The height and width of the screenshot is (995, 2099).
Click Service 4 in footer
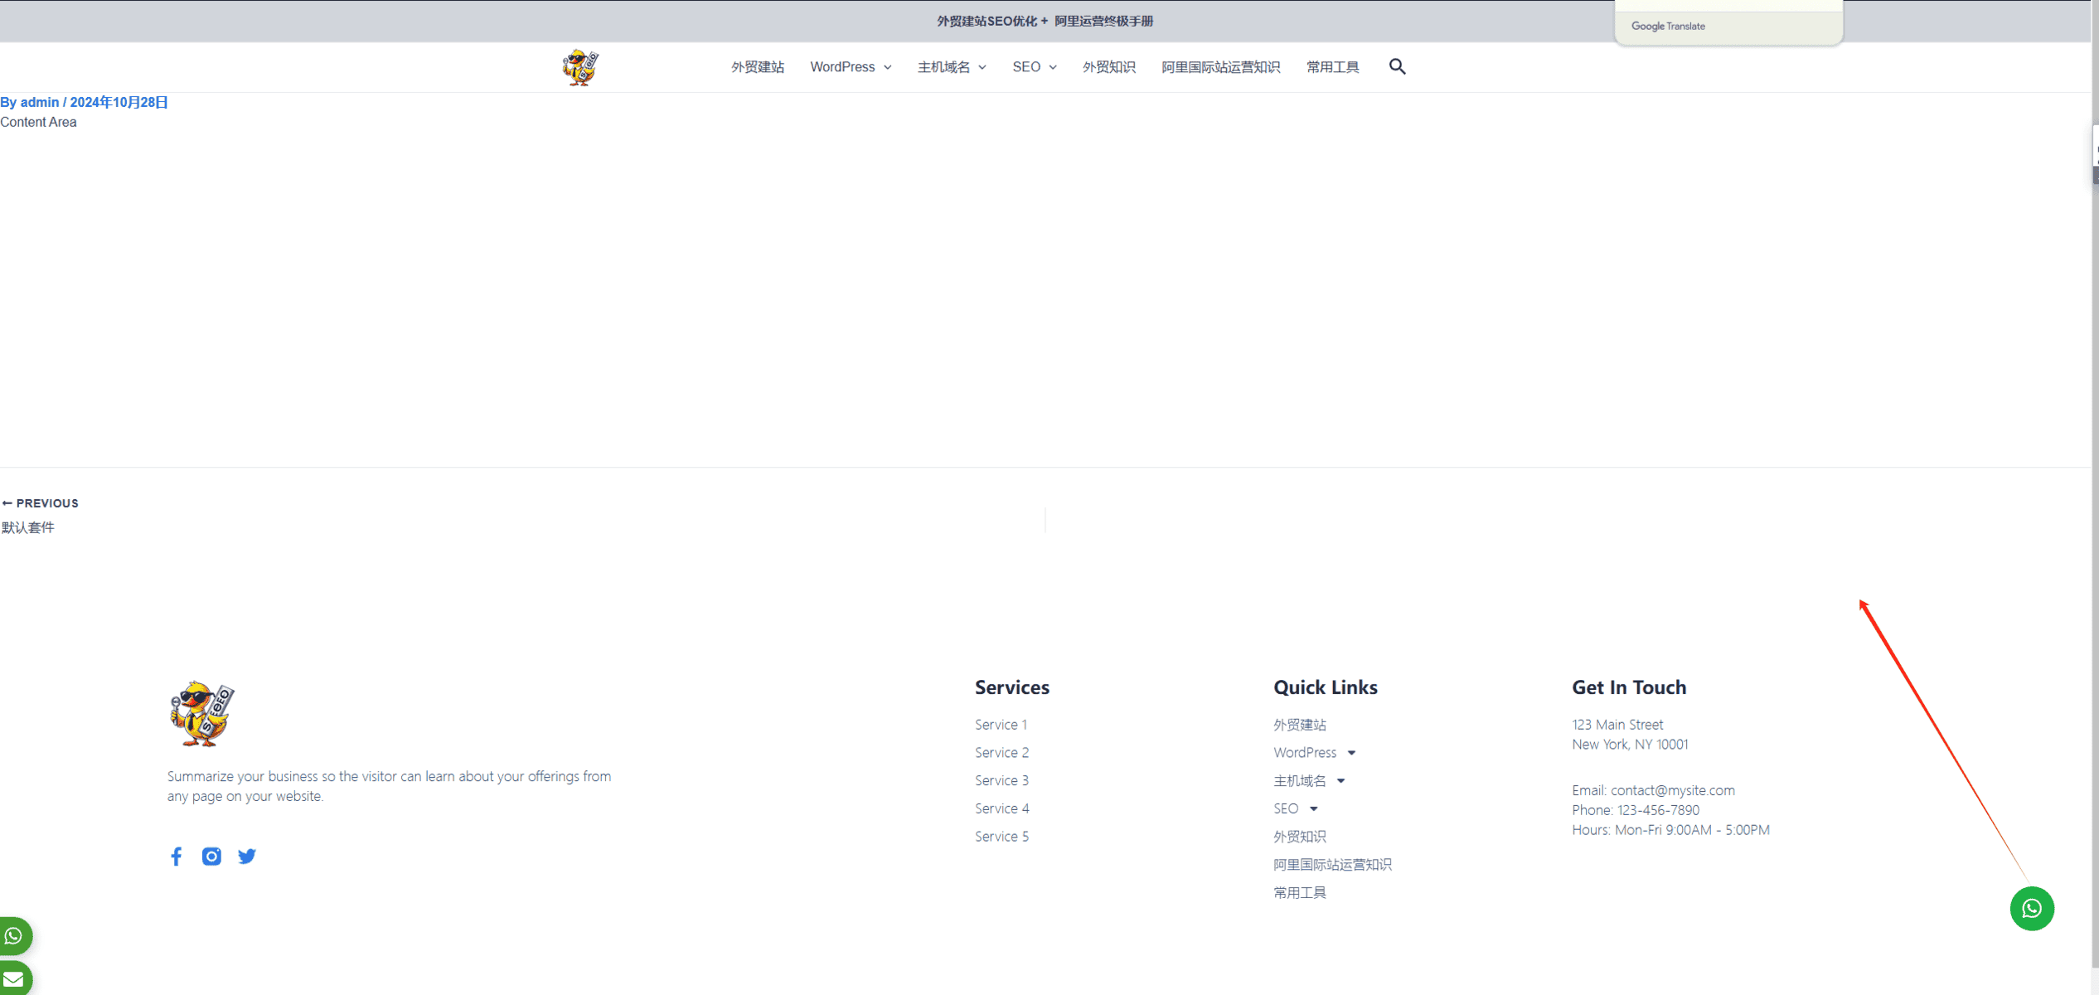pos(1001,809)
